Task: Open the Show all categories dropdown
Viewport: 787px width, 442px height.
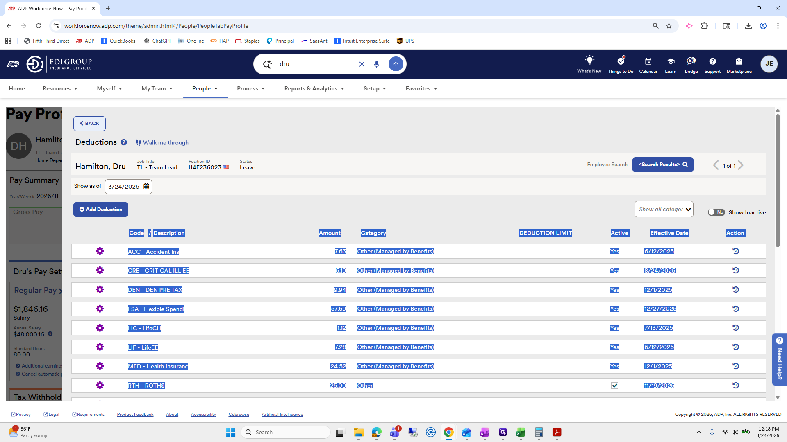Action: tap(664, 209)
